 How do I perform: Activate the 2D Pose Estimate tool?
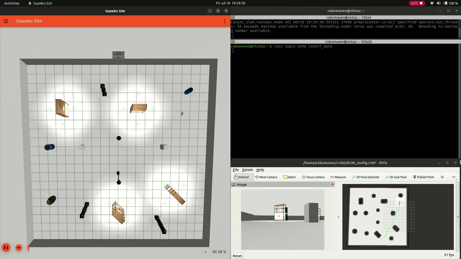pos(365,177)
